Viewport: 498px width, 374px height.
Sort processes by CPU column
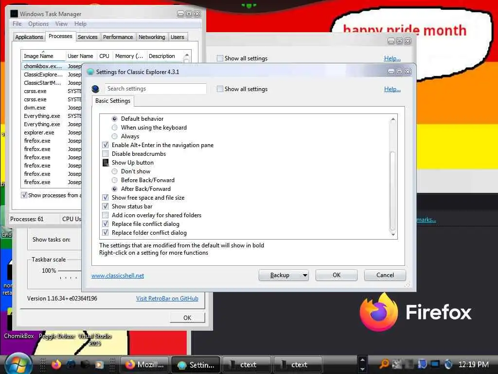tap(104, 56)
